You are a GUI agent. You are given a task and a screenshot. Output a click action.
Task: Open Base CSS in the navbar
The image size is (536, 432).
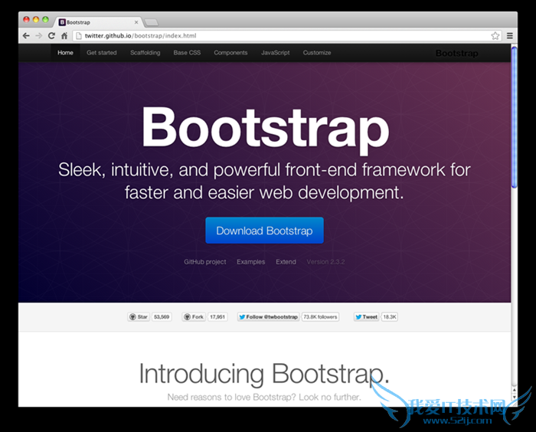(x=187, y=53)
